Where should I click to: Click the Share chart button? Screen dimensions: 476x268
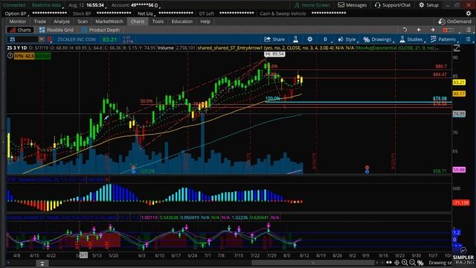point(274,39)
